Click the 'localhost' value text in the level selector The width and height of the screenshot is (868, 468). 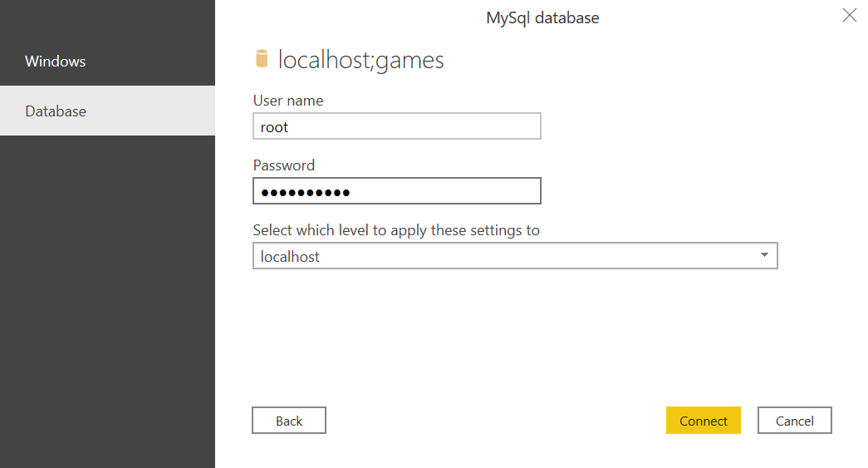pos(290,256)
